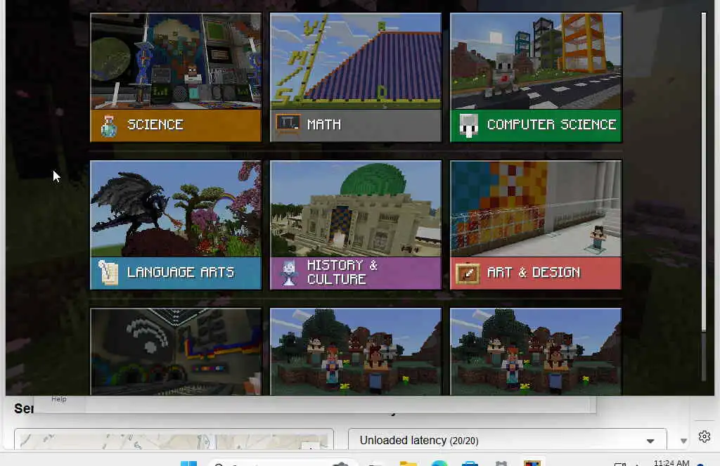Choose the Computer Science agent icon
The height and width of the screenshot is (466, 720).
click(x=469, y=125)
